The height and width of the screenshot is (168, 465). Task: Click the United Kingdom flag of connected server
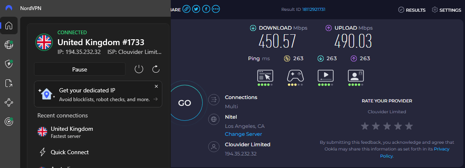pyautogui.click(x=44, y=42)
